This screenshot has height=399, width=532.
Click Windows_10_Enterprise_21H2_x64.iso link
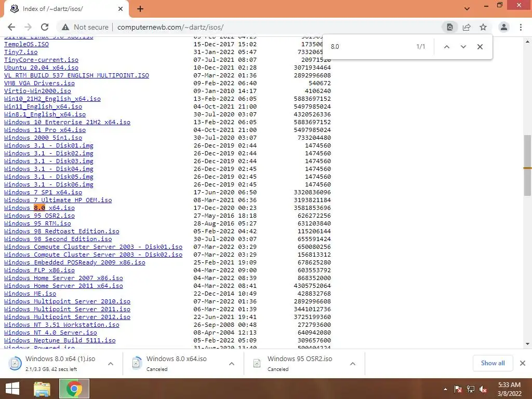click(67, 122)
